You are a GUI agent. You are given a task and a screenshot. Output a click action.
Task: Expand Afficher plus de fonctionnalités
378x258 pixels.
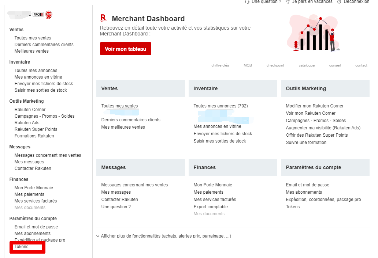163,236
